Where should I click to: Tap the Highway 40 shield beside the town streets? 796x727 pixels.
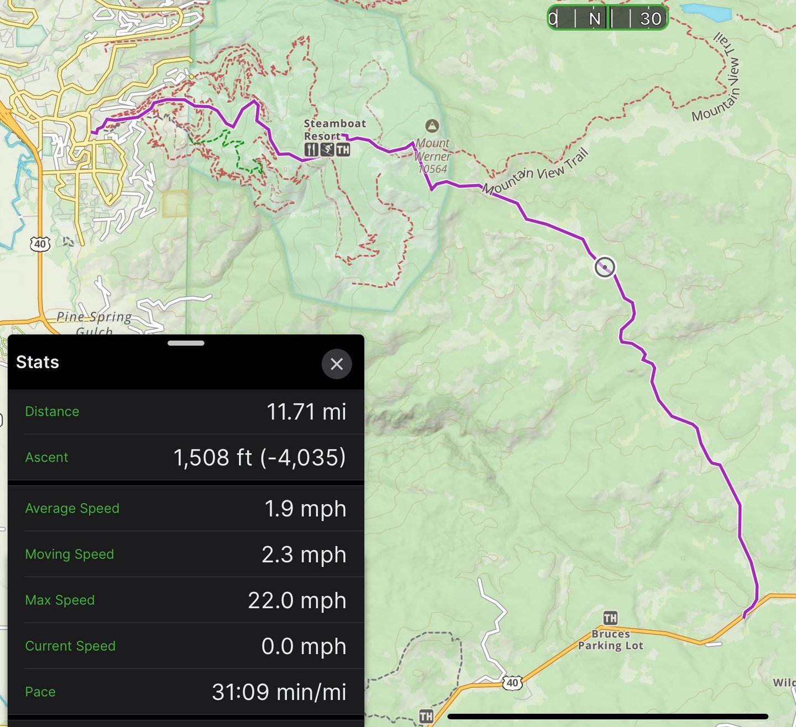[x=40, y=244]
